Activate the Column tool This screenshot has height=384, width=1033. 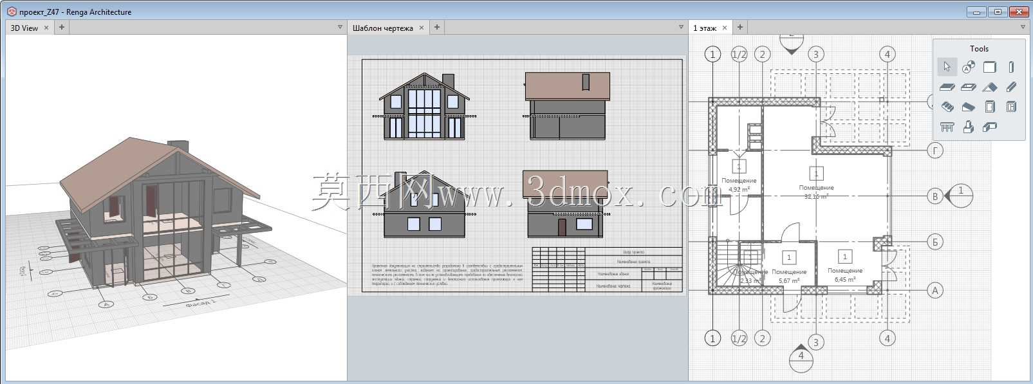coord(1011,67)
